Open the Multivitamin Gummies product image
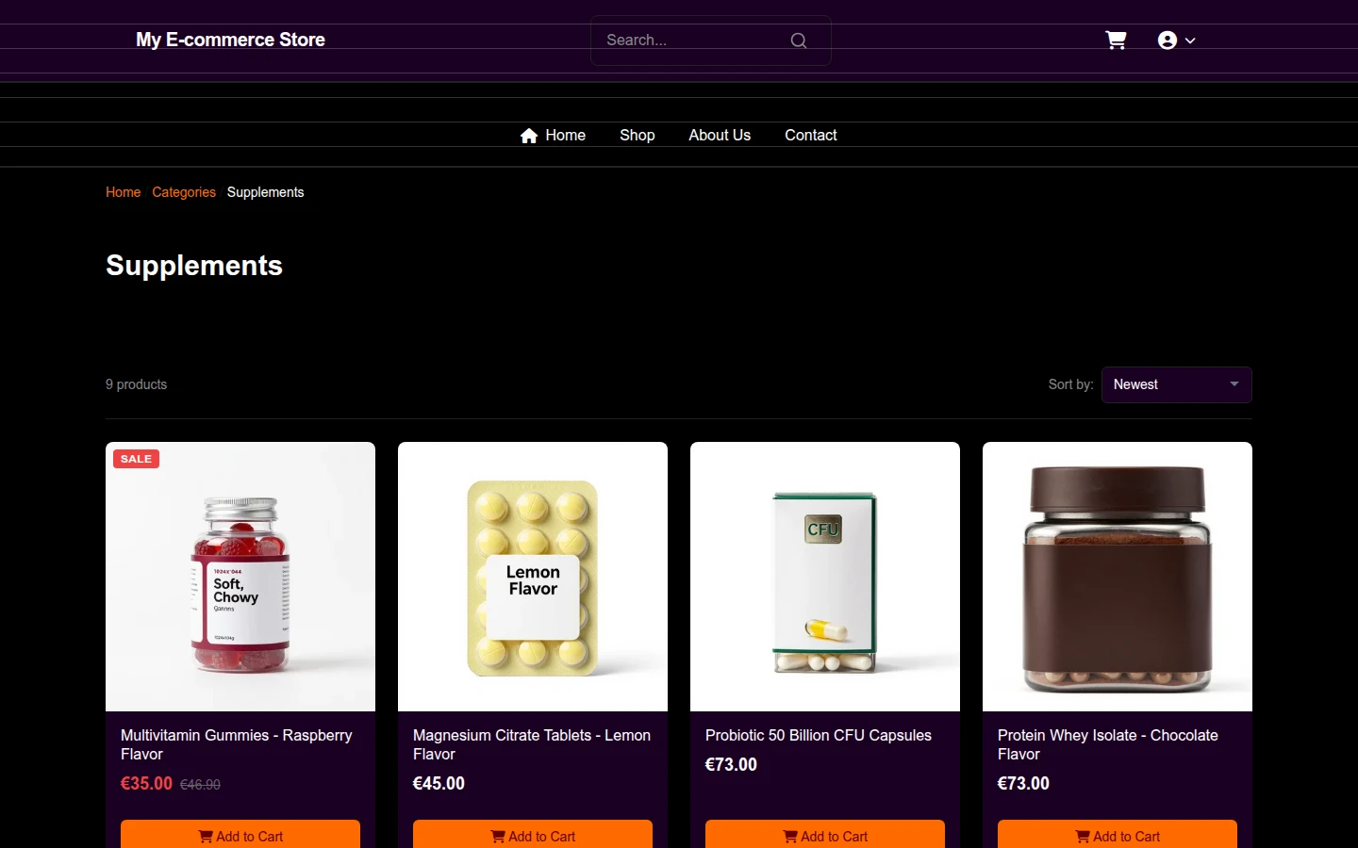The width and height of the screenshot is (1358, 848). point(240,577)
